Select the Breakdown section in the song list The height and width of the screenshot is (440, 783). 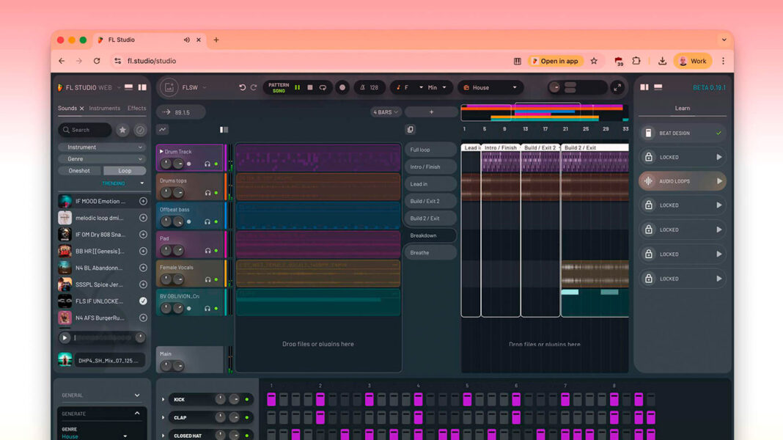coord(430,235)
